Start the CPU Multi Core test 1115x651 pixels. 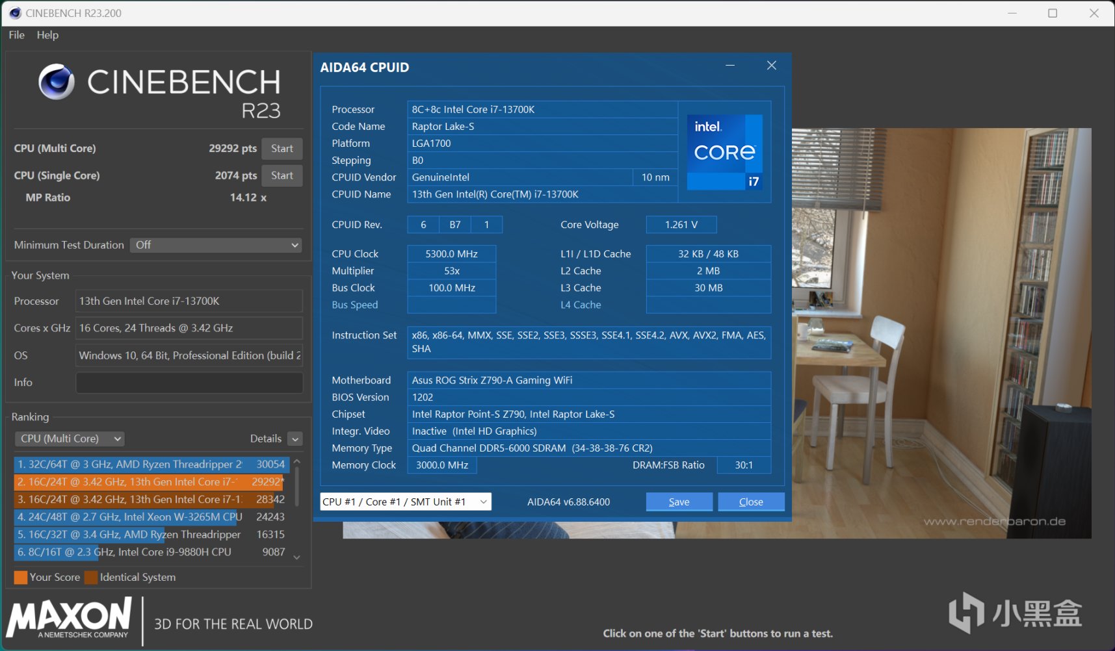282,149
